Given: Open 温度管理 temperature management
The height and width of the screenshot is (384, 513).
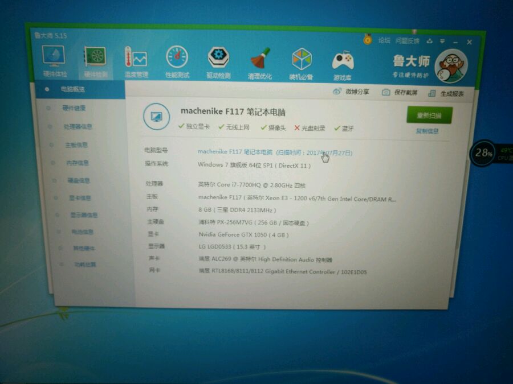Looking at the screenshot, I should pos(136,62).
